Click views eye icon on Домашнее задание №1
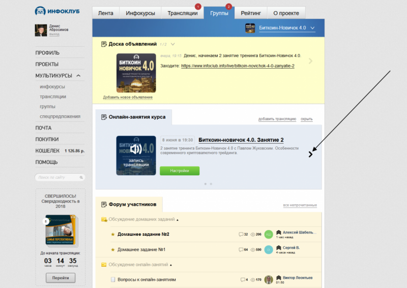The width and height of the screenshot is (407, 288). tap(252, 249)
